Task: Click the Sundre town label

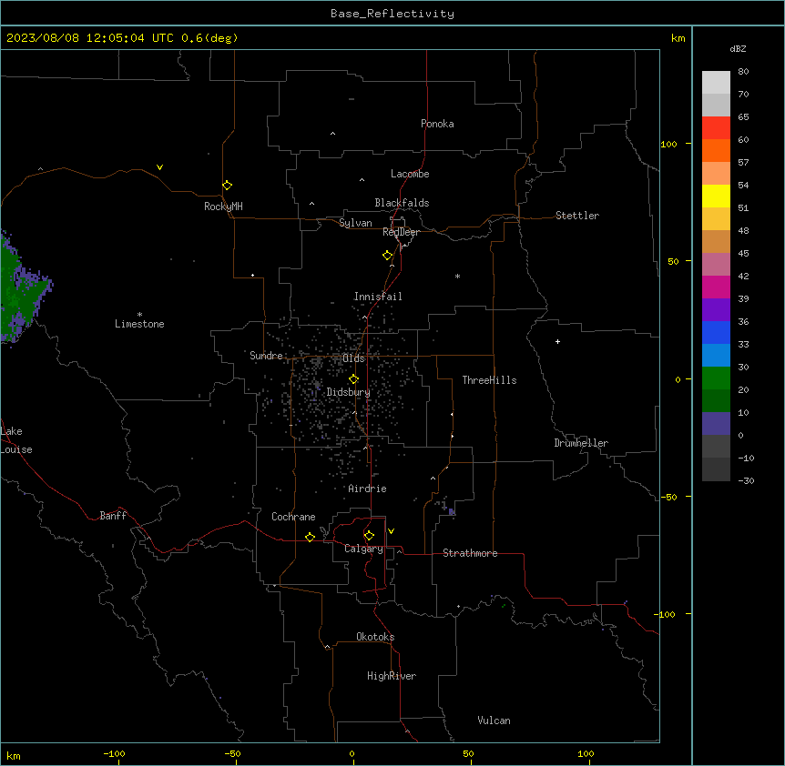Action: (266, 356)
